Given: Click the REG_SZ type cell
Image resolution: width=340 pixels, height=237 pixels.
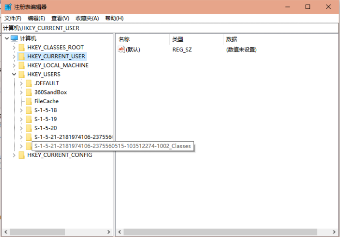Looking at the screenshot, I should coord(182,50).
